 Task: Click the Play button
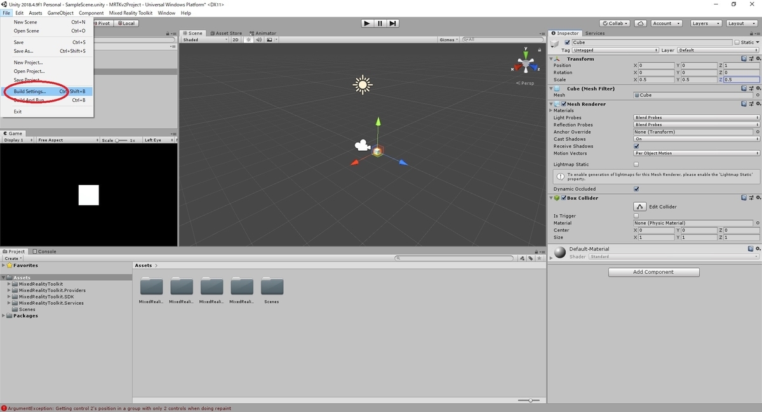point(367,23)
